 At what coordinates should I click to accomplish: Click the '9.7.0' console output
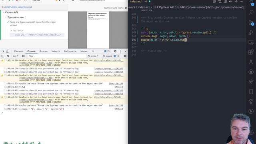pyautogui.click(x=22, y=87)
